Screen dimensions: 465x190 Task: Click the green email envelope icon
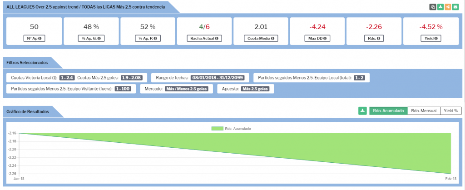pyautogui.click(x=455, y=7)
